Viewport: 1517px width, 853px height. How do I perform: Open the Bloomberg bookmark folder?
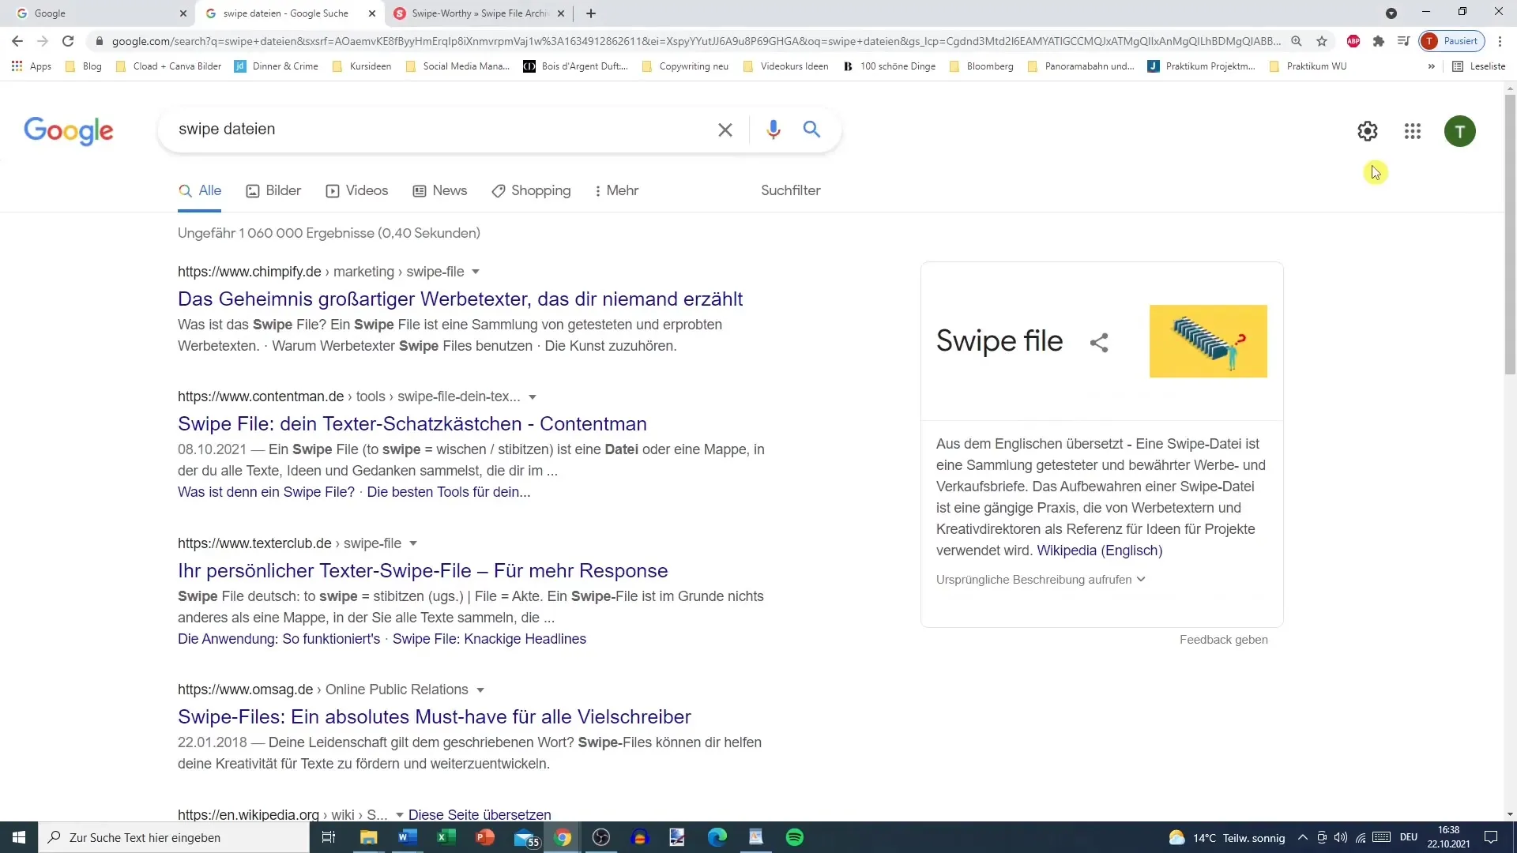pos(981,66)
